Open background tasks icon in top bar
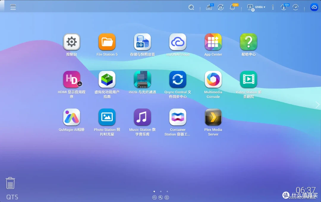The image size is (321, 202). (x=209, y=7)
